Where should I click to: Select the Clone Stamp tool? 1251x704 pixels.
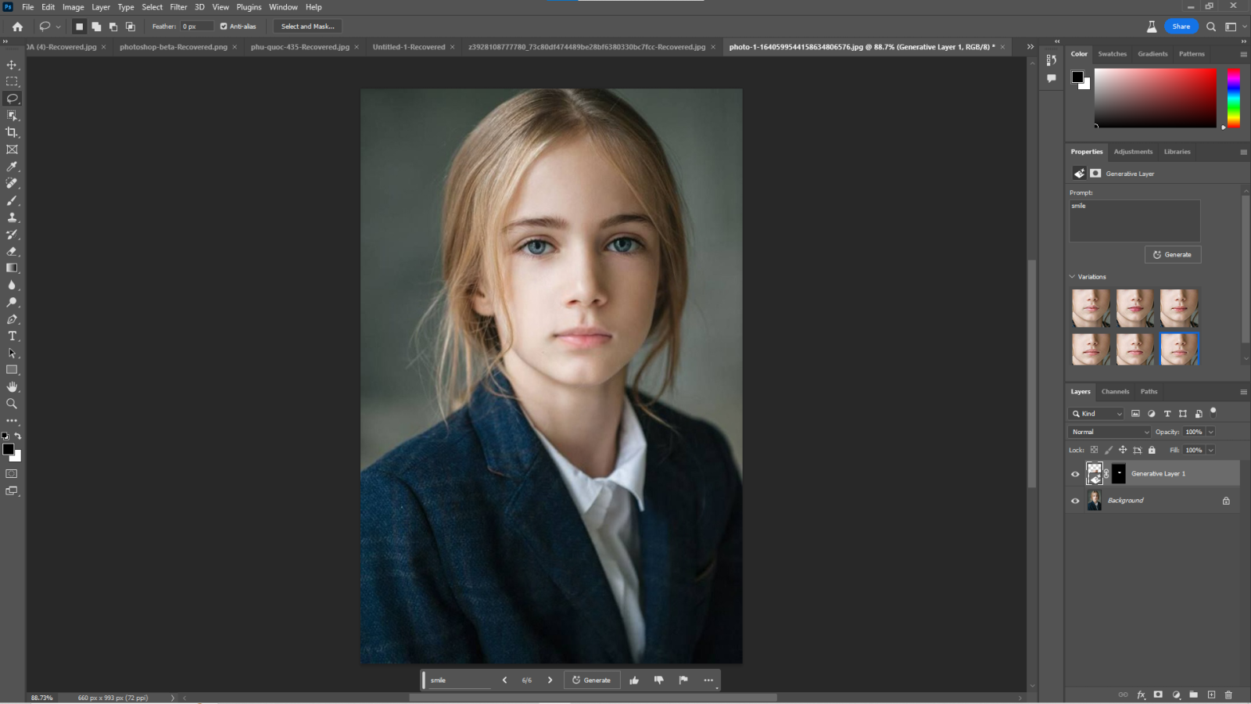[12, 217]
